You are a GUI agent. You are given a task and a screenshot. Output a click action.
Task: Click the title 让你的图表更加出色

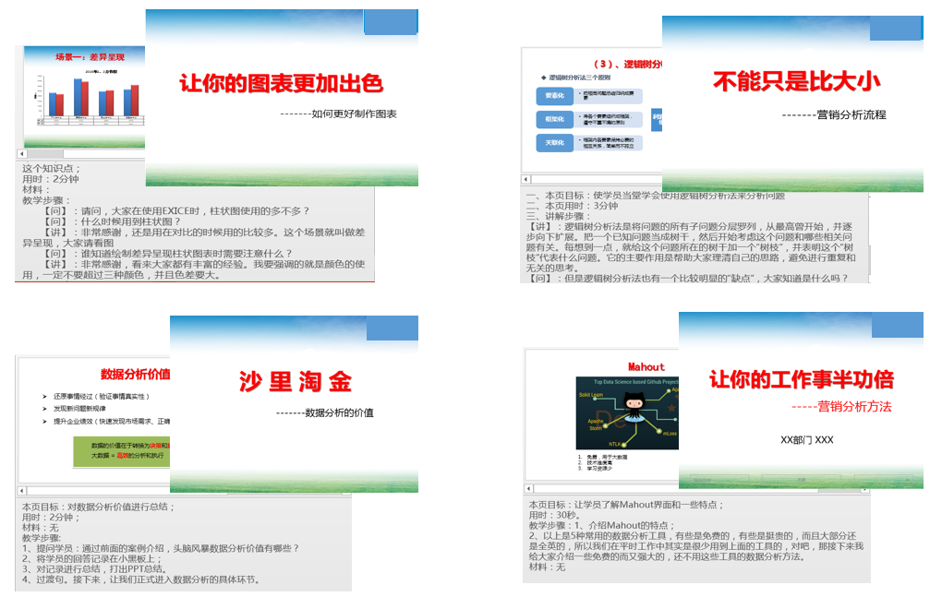pyautogui.click(x=281, y=84)
